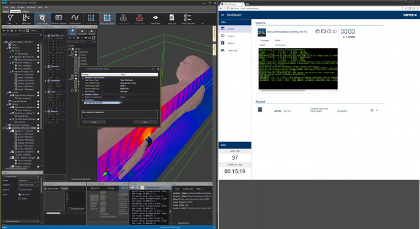Select the Slices radio button
Screen dimensions: 420x229
19,198
